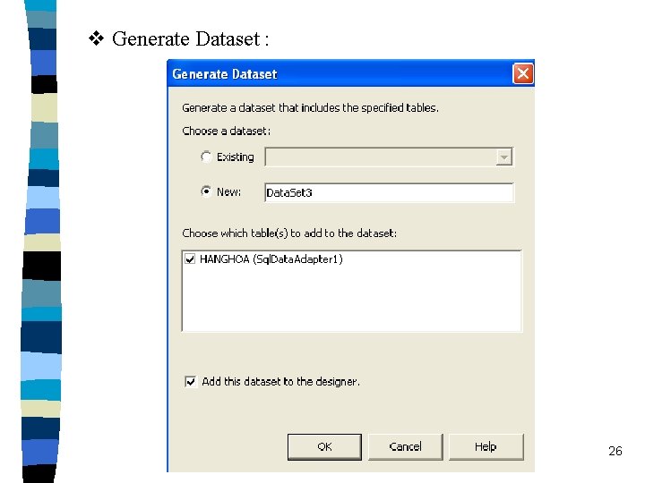This screenshot has height=483, width=645.
Task: Click the 'Add this dataset to the designer' label
Action: pyautogui.click(x=280, y=381)
